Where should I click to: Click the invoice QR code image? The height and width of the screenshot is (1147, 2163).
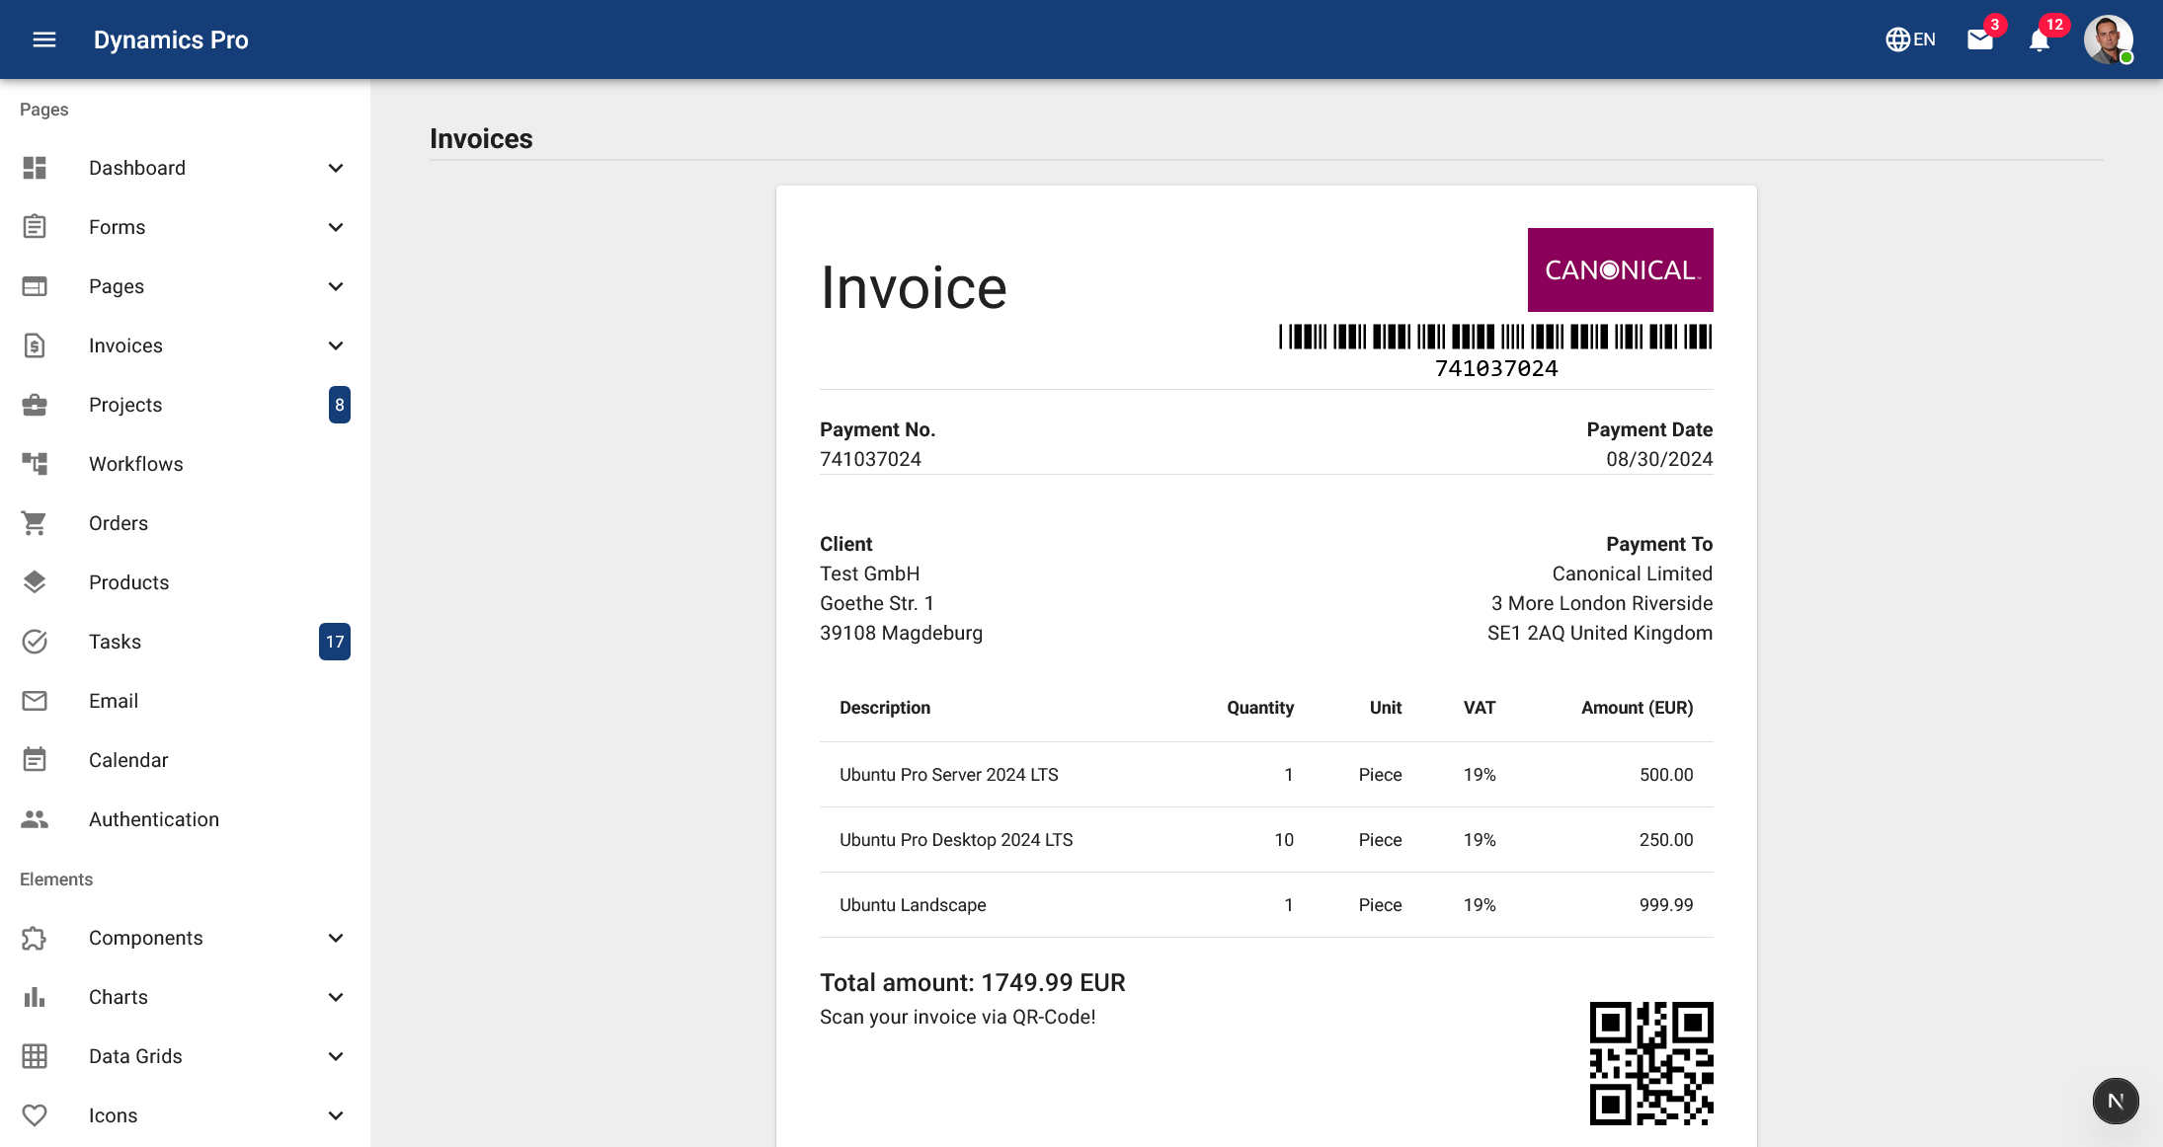point(1651,1063)
